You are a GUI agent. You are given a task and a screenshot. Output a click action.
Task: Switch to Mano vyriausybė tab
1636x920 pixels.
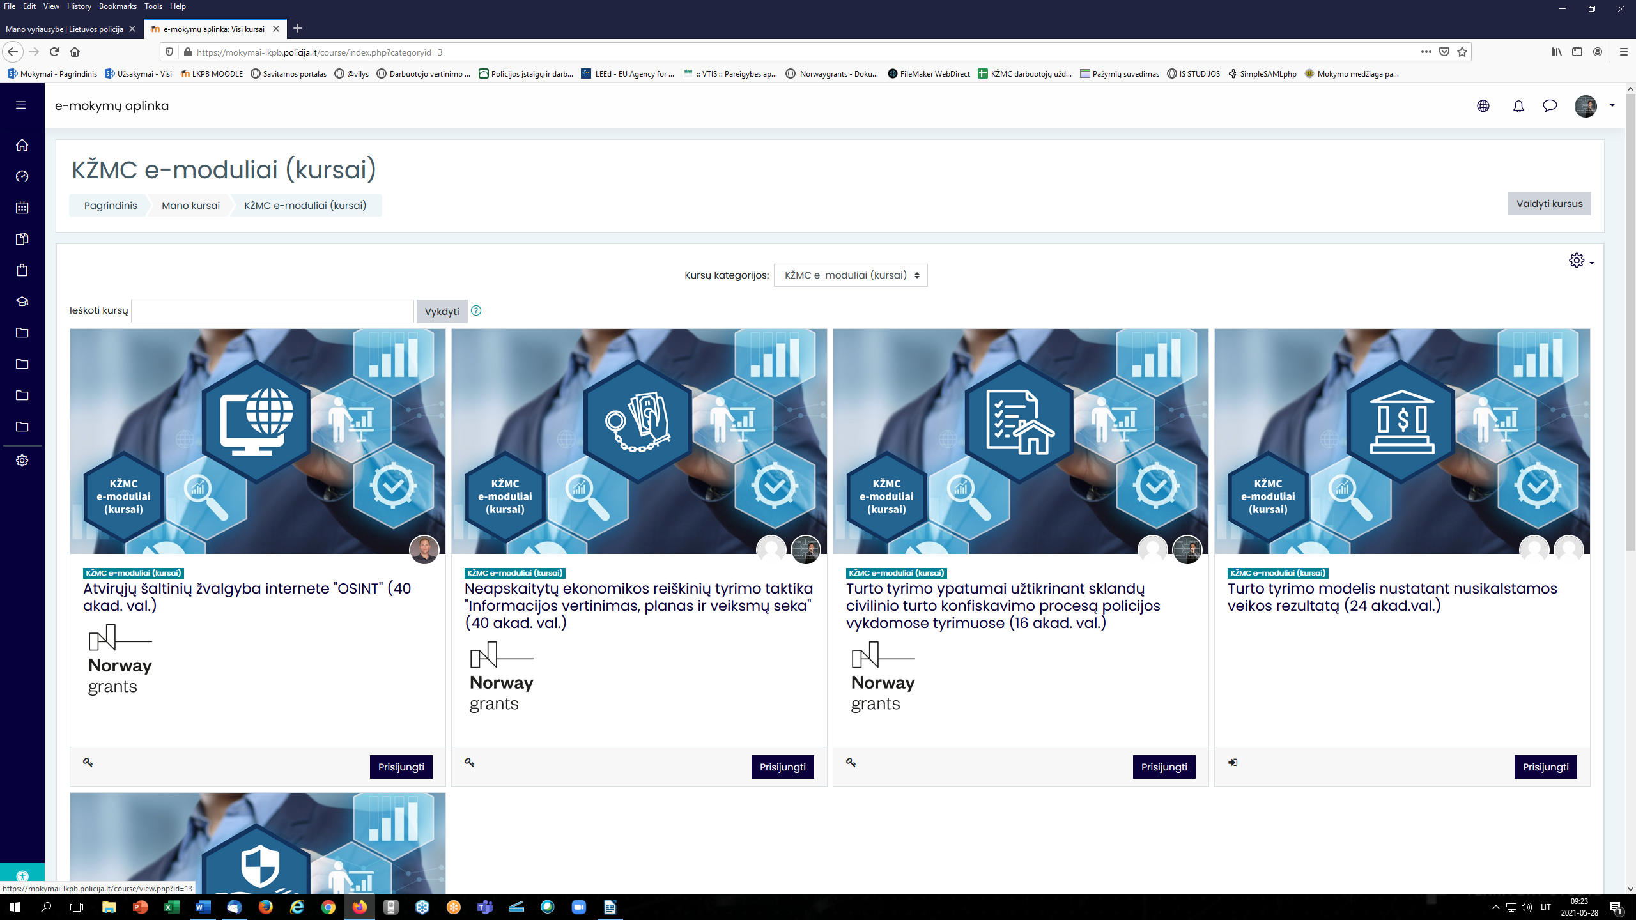pyautogui.click(x=64, y=29)
